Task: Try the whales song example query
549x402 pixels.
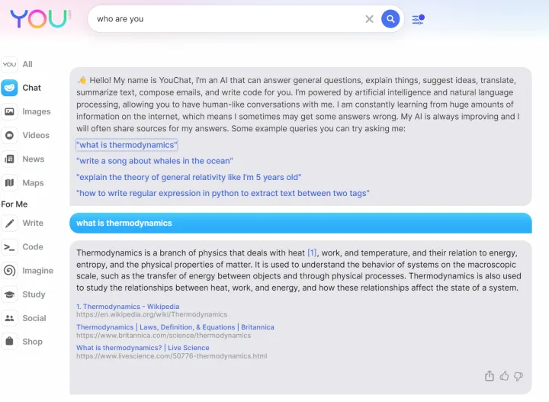Action: [155, 161]
